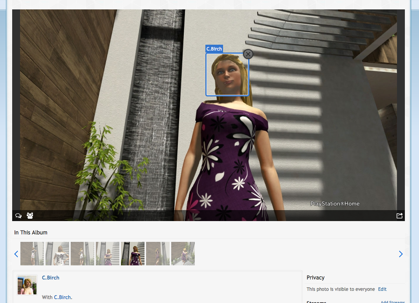The width and height of the screenshot is (419, 303).
Task: Go to next album thumbnails arrow
Action: pos(401,254)
